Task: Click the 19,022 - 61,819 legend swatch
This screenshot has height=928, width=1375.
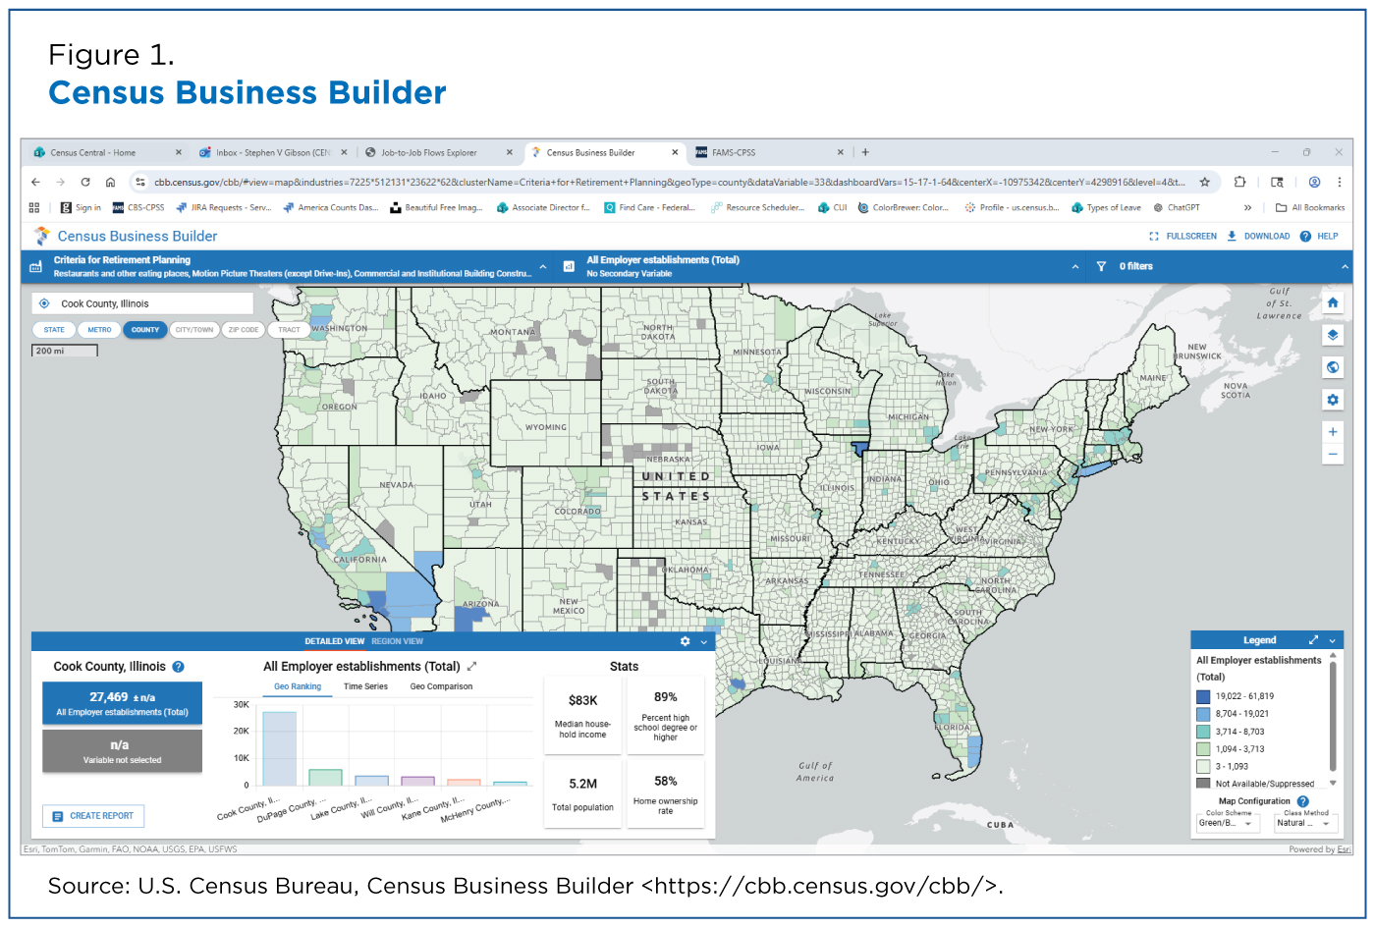Action: tap(1203, 696)
